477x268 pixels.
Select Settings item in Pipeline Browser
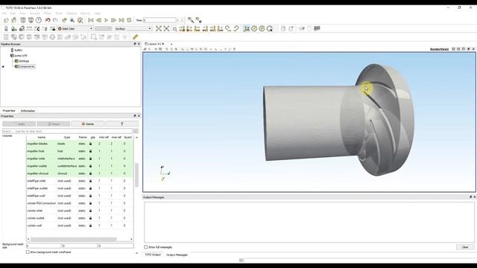point(24,61)
